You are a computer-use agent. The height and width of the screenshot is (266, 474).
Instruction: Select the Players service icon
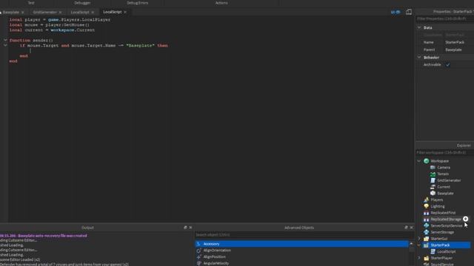pyautogui.click(x=427, y=200)
